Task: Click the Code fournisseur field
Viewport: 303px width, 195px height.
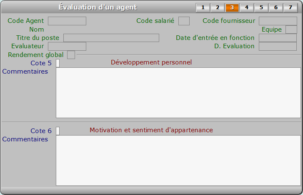Action: [278, 21]
